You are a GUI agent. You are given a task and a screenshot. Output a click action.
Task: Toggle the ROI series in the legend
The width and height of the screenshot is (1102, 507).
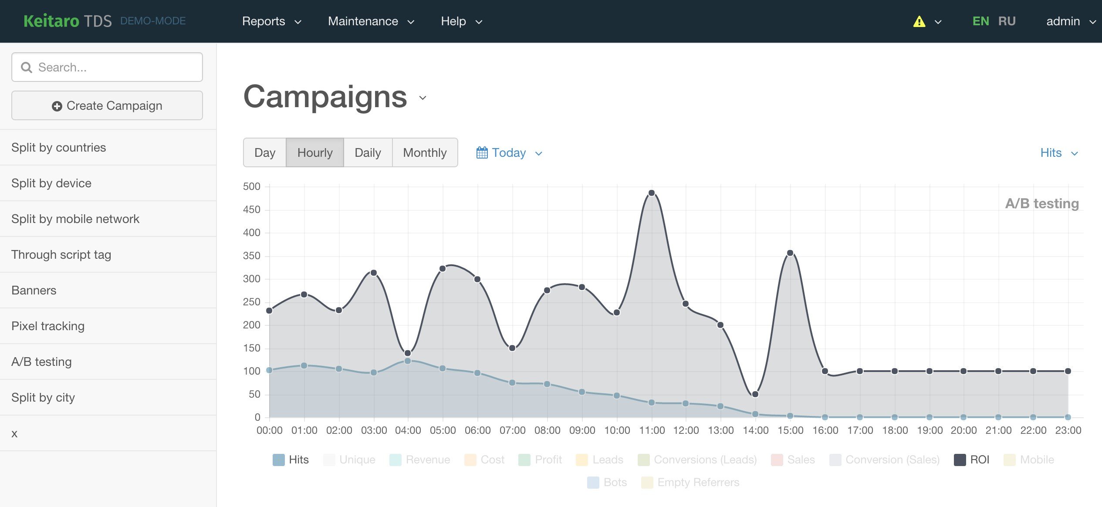[972, 460]
